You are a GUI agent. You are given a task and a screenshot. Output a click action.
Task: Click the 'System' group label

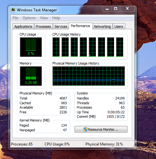(x=82, y=93)
